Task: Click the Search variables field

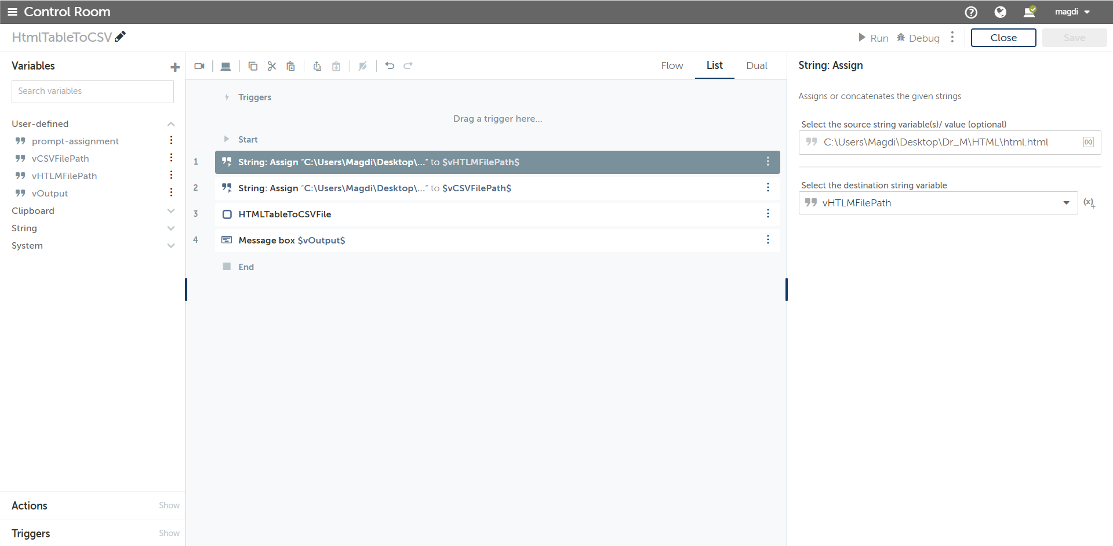Action: coord(93,92)
